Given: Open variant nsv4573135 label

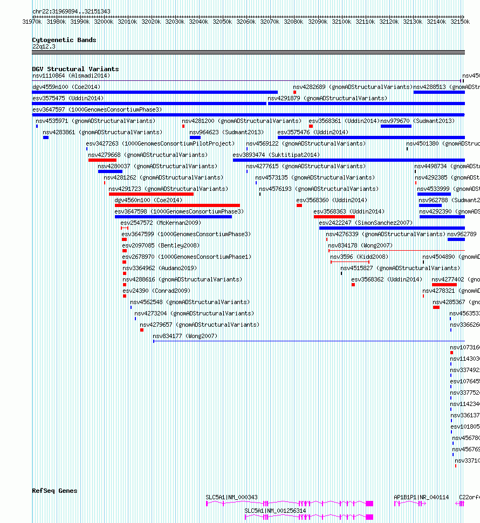Looking at the screenshot, I should pos(315,178).
